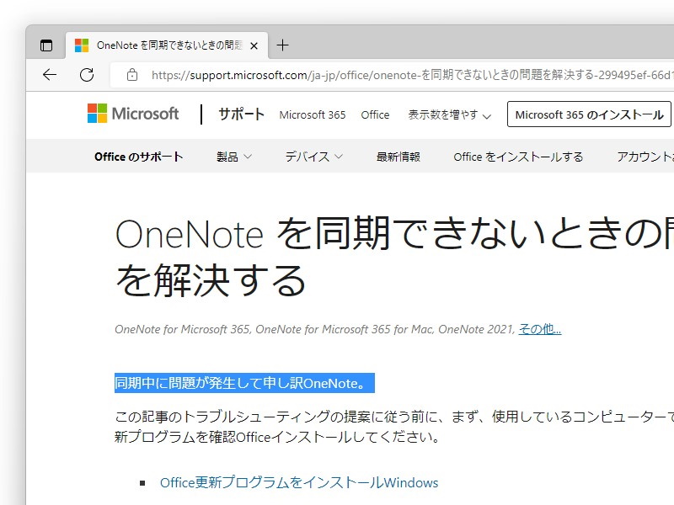Expand the デバイス dropdown
The image size is (674, 505).
tap(313, 157)
